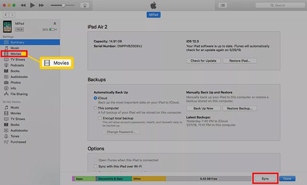The width and height of the screenshot is (307, 185).
Task: Click TV Shows icon under On My Device
Action: point(6,119)
